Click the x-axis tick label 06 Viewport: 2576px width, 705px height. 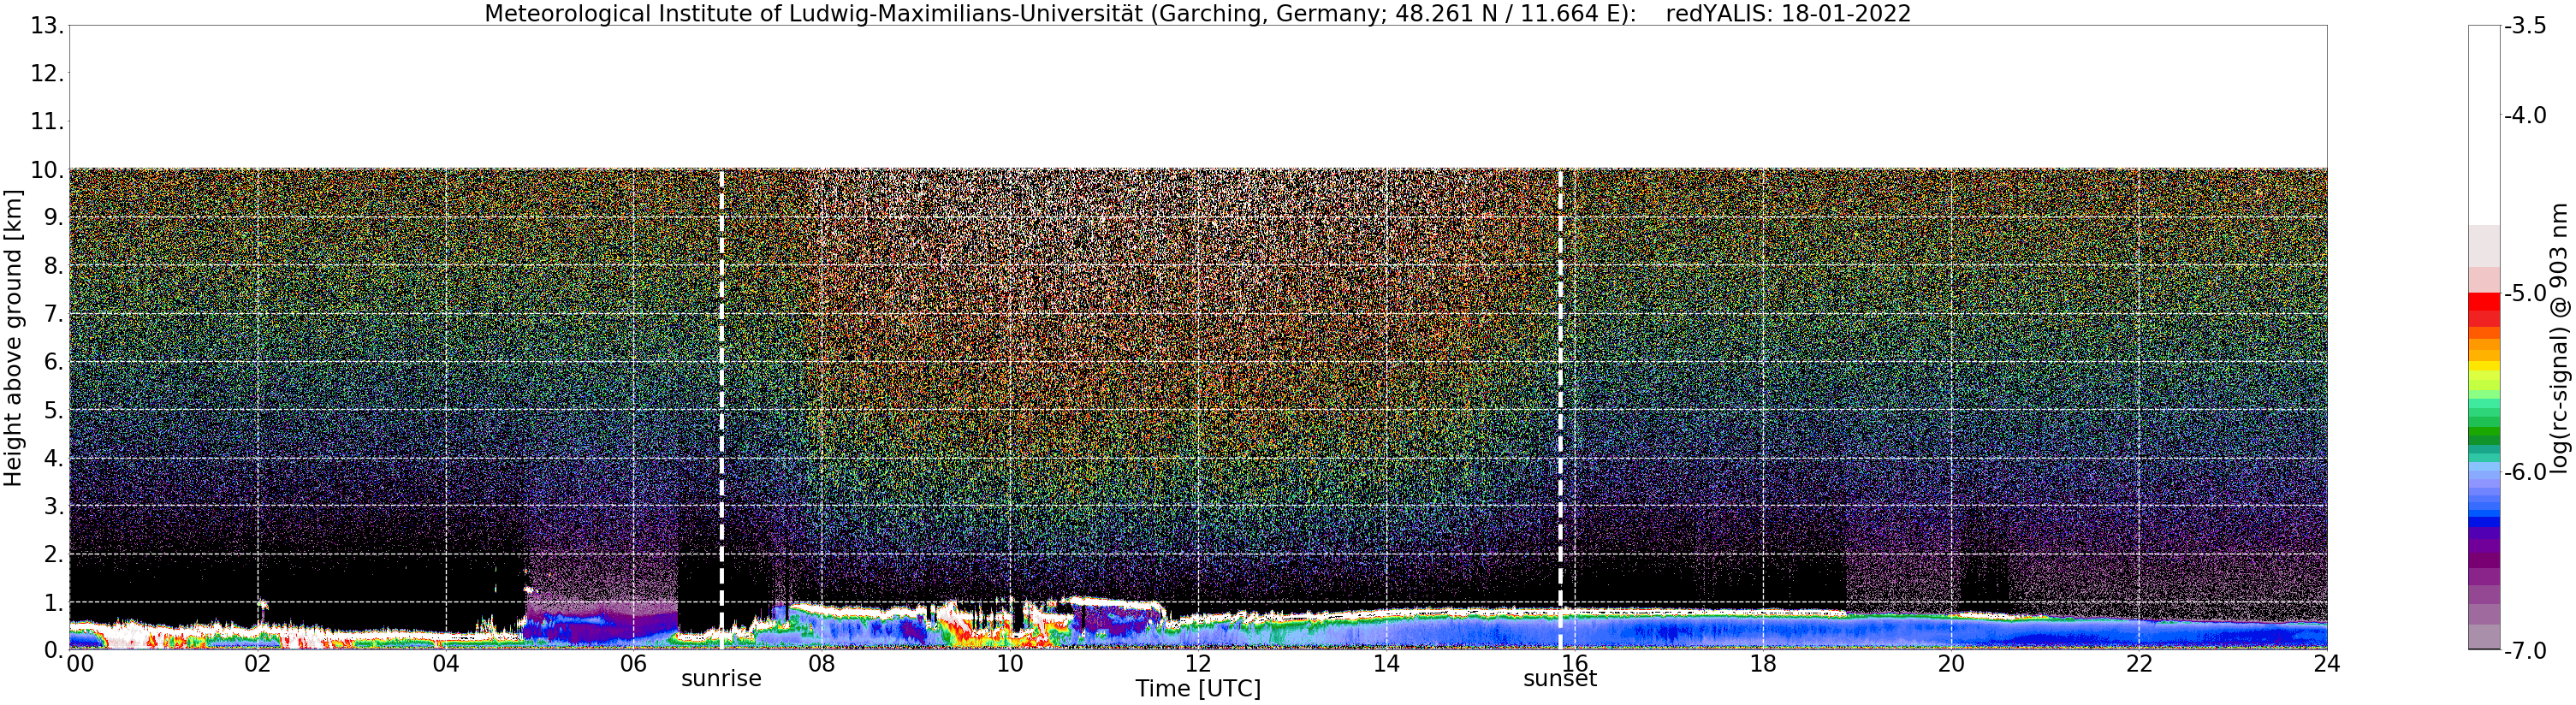click(634, 664)
